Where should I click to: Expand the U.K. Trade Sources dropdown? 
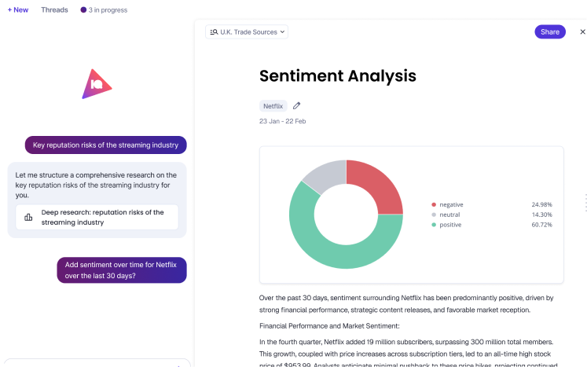[247, 32]
